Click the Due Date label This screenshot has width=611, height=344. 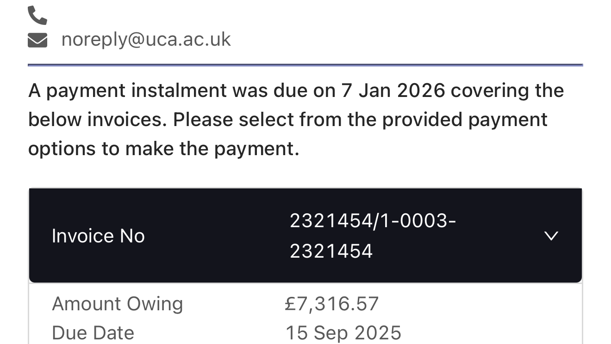[93, 332]
